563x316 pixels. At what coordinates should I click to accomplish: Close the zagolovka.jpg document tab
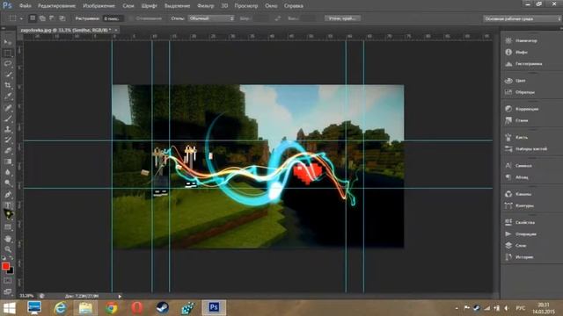click(116, 31)
